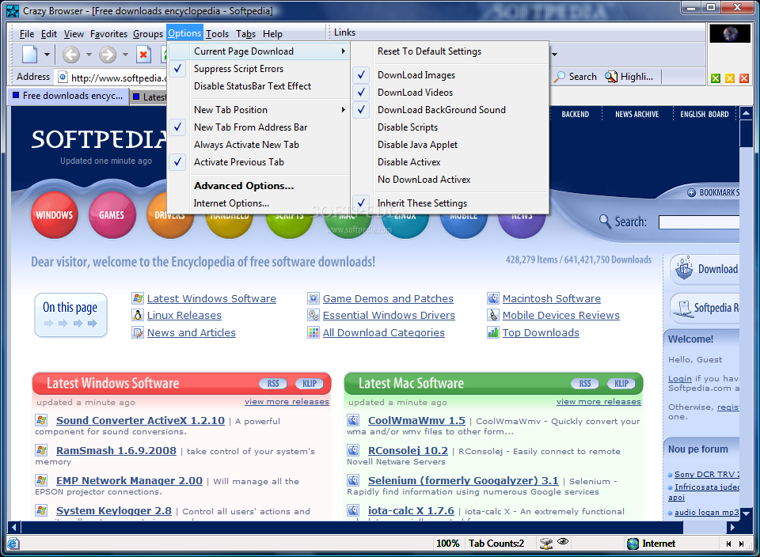Click the Bookmarks plus icon
The image size is (760, 557).
[692, 193]
